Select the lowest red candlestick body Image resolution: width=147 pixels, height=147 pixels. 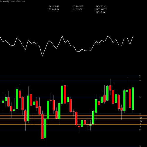point(42,126)
